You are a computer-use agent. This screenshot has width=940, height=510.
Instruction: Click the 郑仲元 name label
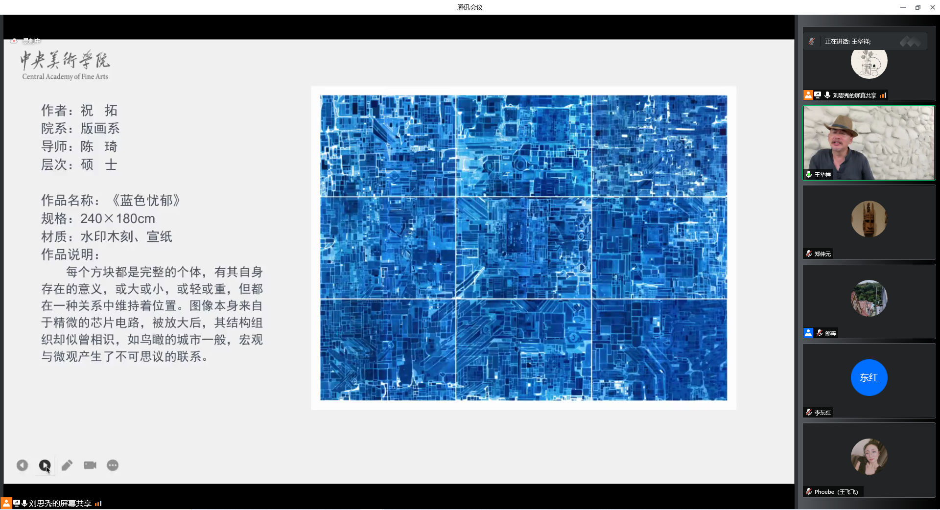pos(822,254)
